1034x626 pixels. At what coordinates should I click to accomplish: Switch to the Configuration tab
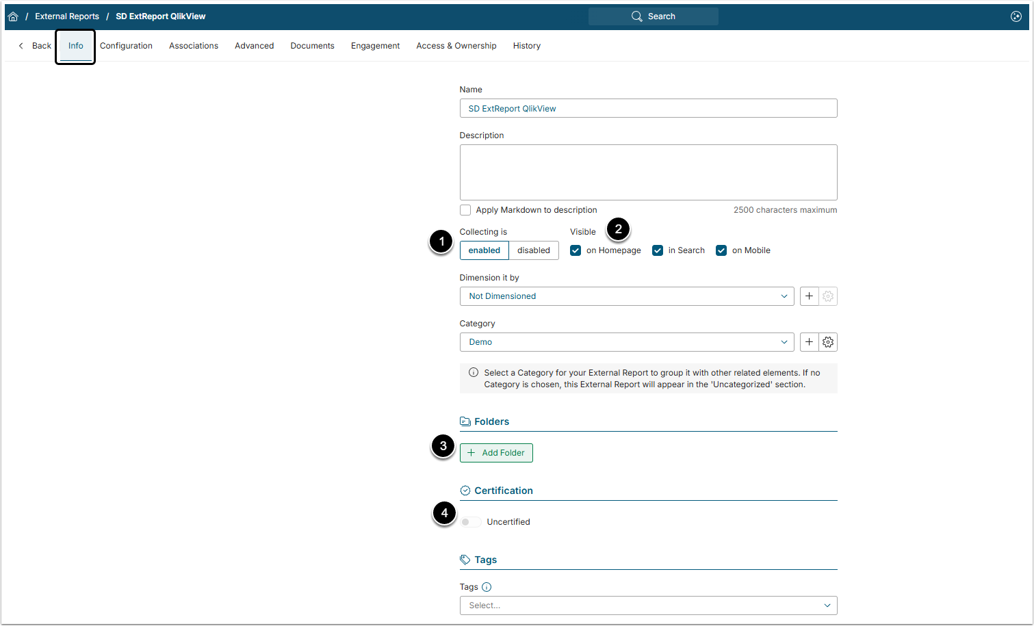tap(126, 46)
